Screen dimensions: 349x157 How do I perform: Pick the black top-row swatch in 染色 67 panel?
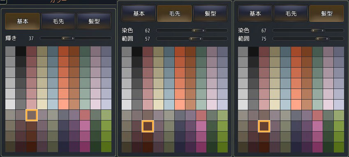point(253,52)
